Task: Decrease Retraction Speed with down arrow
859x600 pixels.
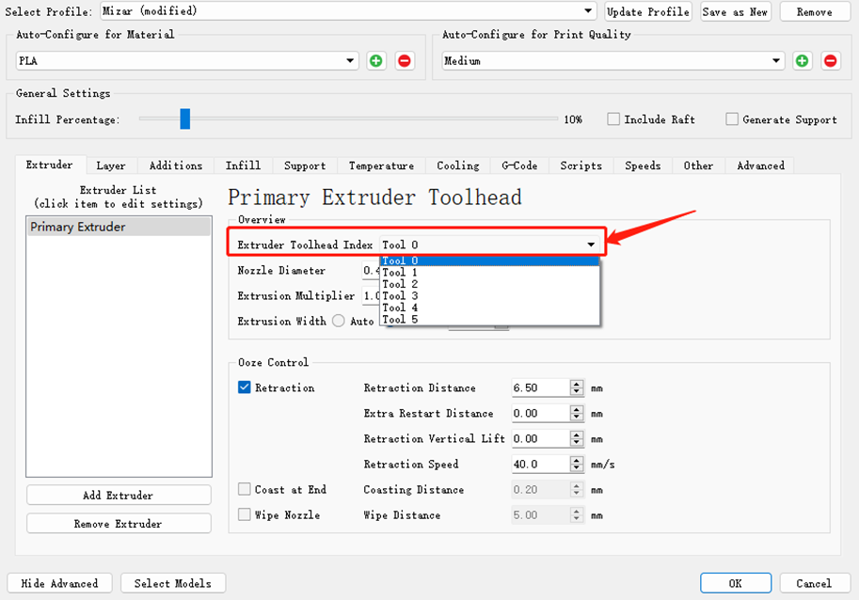Action: pyautogui.click(x=577, y=468)
